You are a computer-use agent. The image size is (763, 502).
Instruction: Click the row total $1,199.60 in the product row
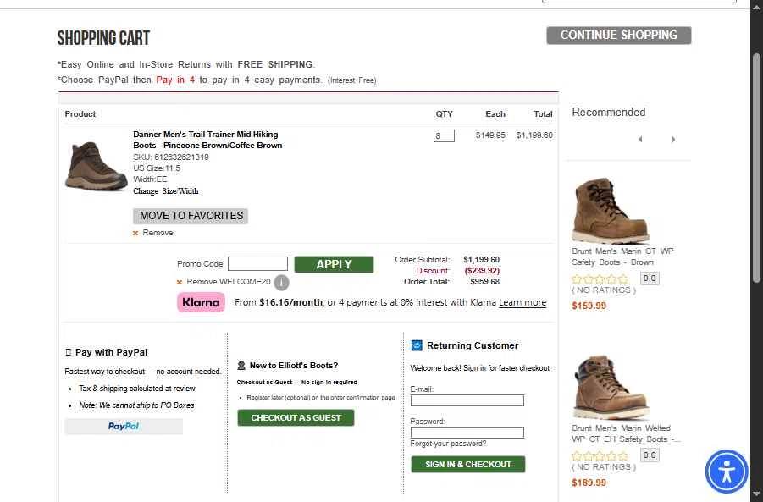(x=534, y=135)
